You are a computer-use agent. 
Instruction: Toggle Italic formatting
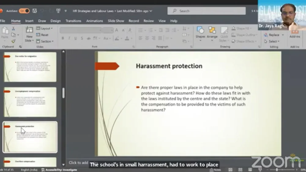pyautogui.click(x=69, y=38)
